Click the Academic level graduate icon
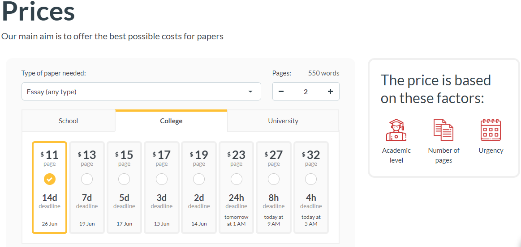Screen dimensions: 521x247 coord(396,130)
